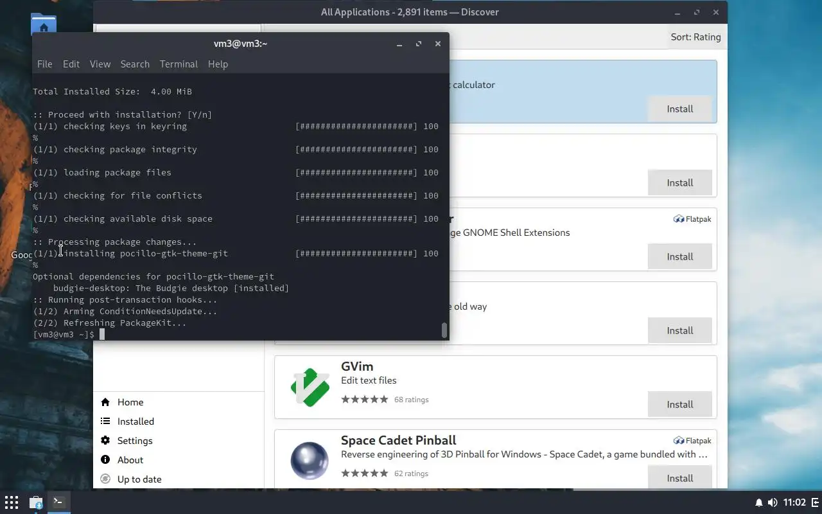
Task: Click 'installing pocillo-gtk-theme-git' line in terminal
Action: pyautogui.click(x=145, y=254)
